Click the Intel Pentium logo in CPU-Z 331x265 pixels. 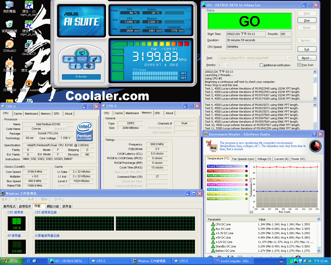coord(84,131)
